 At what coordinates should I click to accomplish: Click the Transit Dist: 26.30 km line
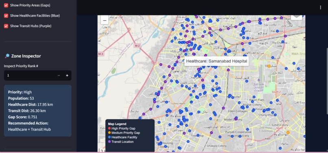point(27,111)
